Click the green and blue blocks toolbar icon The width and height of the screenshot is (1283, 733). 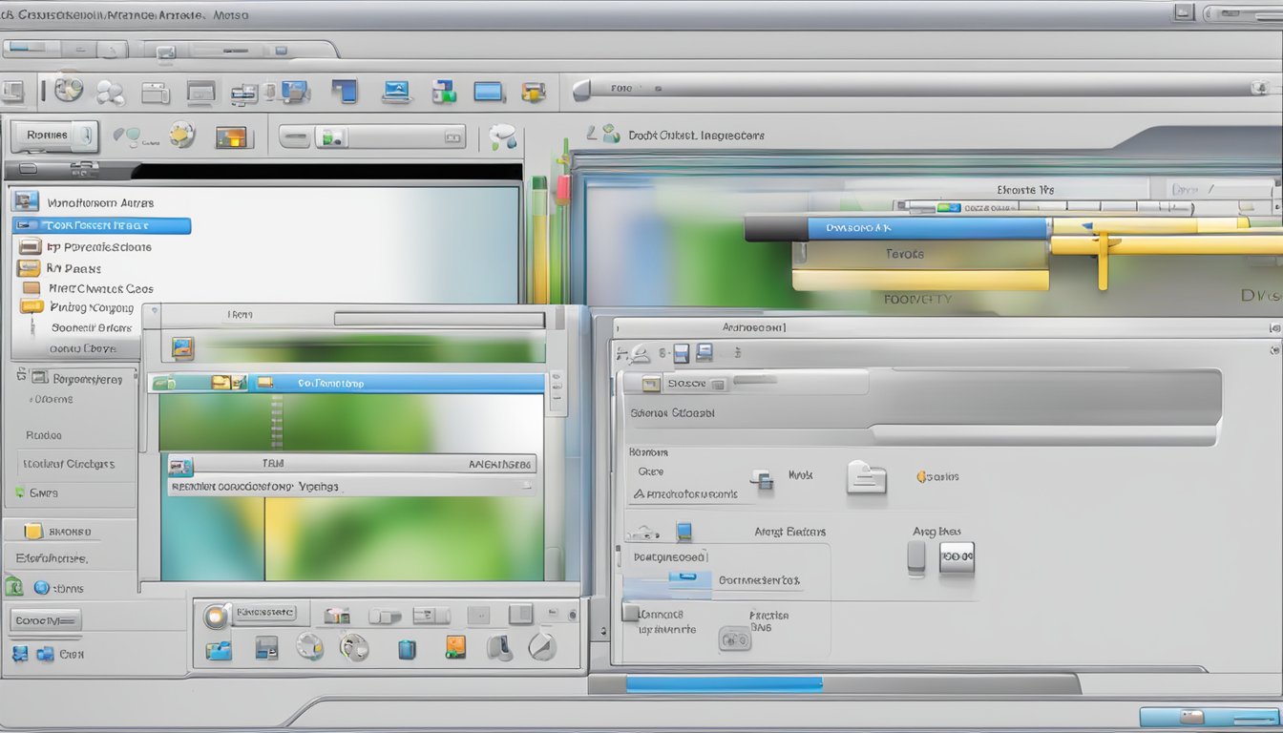coord(443,92)
